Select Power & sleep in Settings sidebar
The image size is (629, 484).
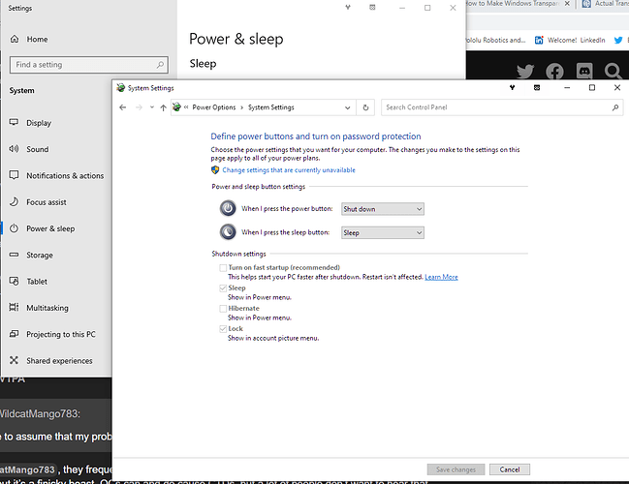click(42, 228)
